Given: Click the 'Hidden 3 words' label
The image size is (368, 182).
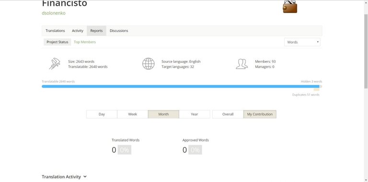Looking at the screenshot, I should pyautogui.click(x=311, y=81).
